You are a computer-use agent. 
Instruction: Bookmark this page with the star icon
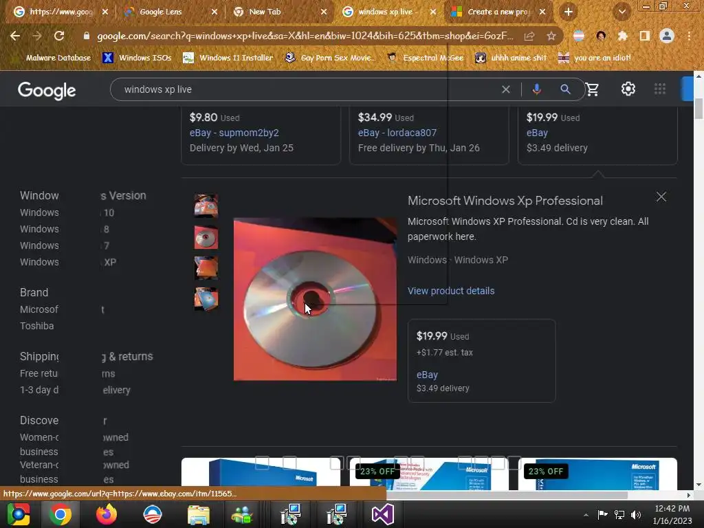tap(551, 36)
